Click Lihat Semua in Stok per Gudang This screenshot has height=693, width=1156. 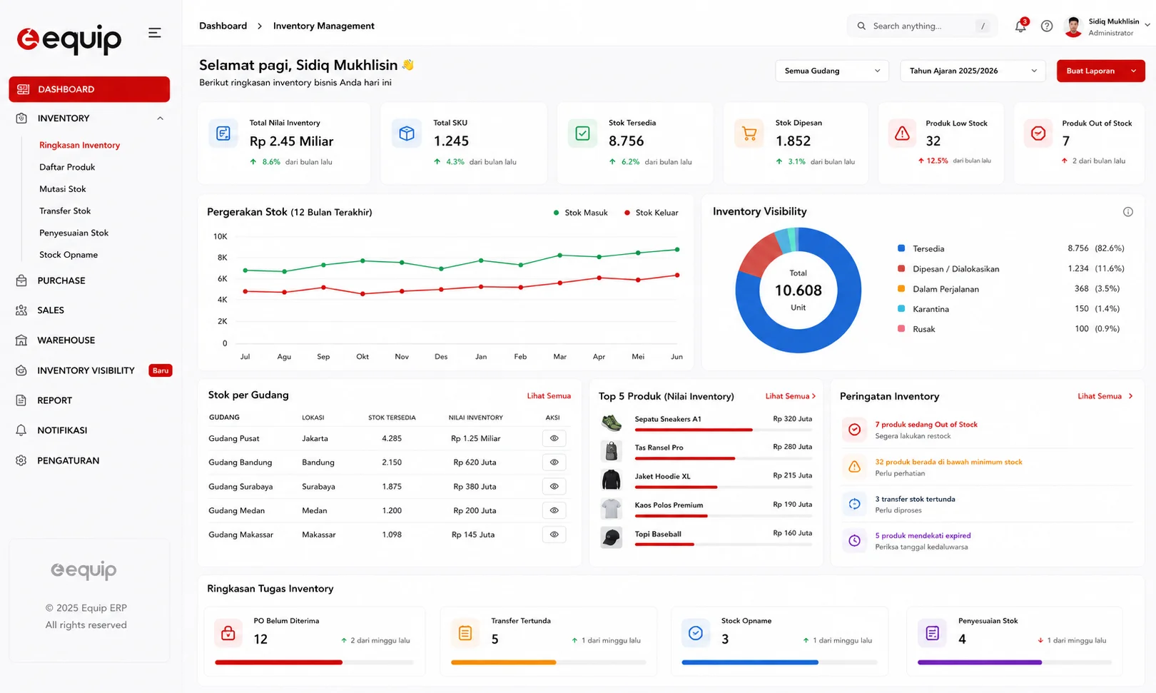549,396
